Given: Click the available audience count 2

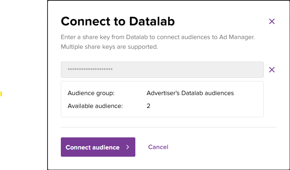Looking at the screenshot, I should point(148,106).
